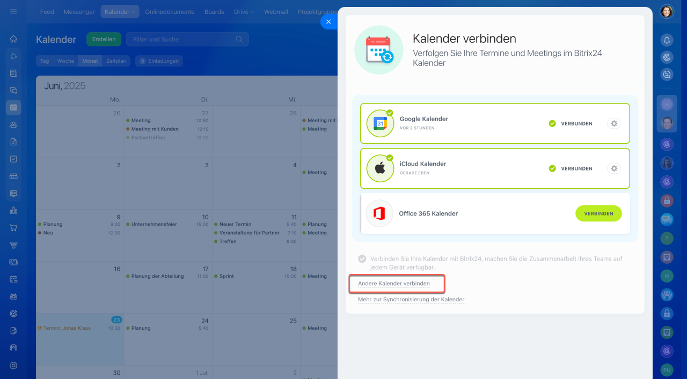The width and height of the screenshot is (687, 379).
Task: Open the bar chart analytics icon
Action: pyautogui.click(x=13, y=210)
